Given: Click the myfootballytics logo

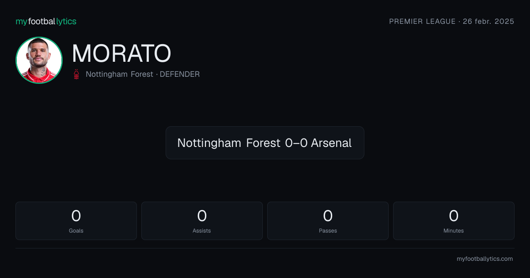Looking at the screenshot, I should [46, 21].
